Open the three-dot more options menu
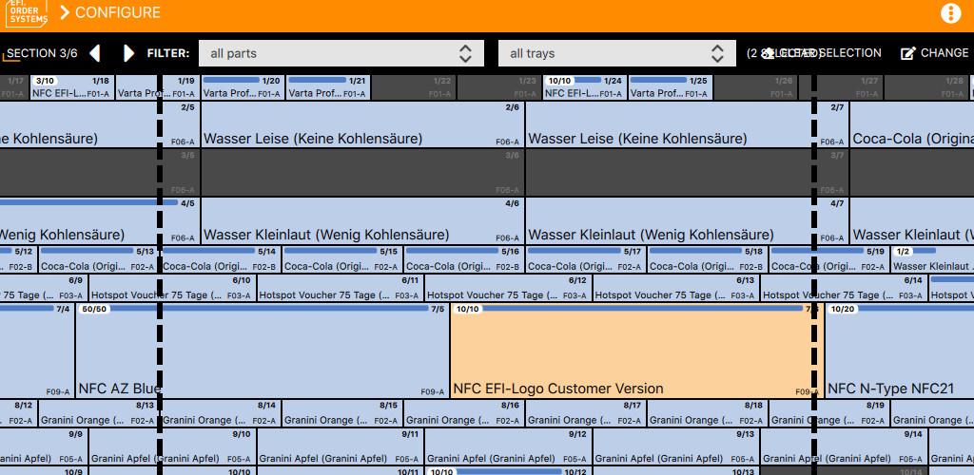The width and height of the screenshot is (974, 475). click(x=950, y=13)
